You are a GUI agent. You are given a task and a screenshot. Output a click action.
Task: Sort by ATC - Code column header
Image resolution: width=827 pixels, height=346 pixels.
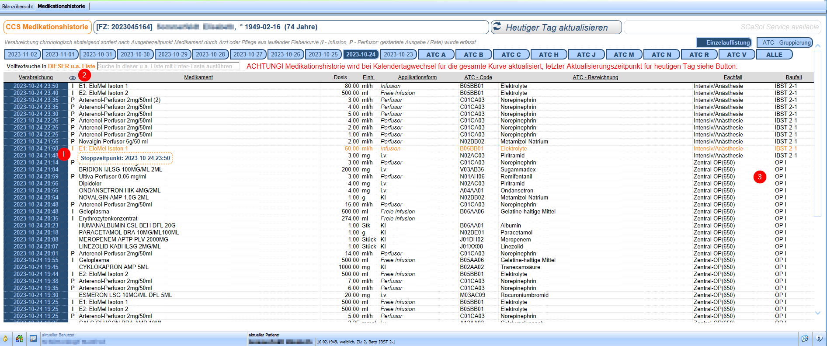point(478,77)
